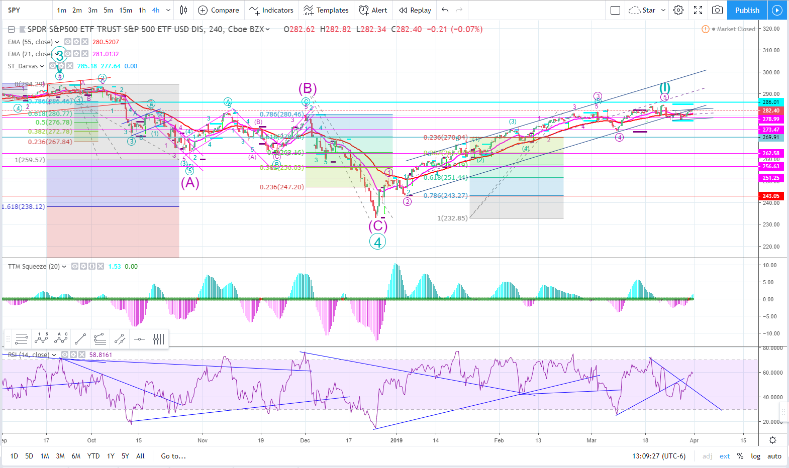The image size is (789, 468).
Task: Enter fullscreen mode
Action: point(698,10)
